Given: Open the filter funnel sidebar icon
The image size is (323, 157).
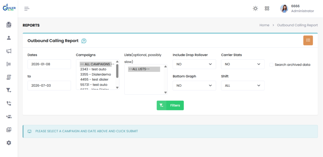Looking at the screenshot, I should click(x=9, y=90).
